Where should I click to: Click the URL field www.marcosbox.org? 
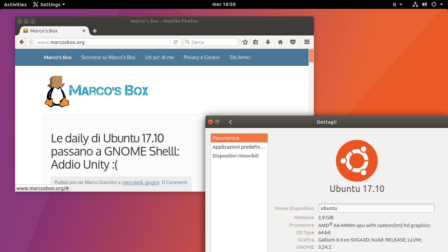tap(103, 42)
